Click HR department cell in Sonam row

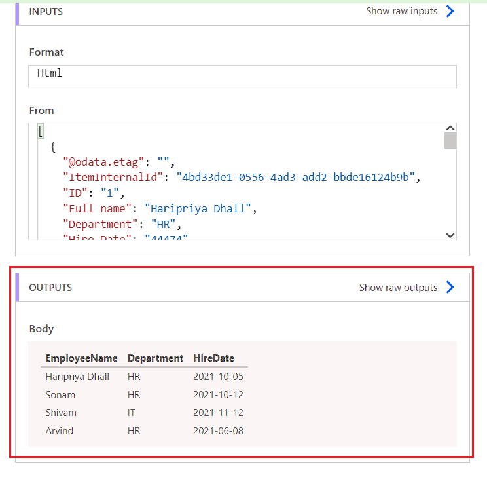pyautogui.click(x=134, y=395)
